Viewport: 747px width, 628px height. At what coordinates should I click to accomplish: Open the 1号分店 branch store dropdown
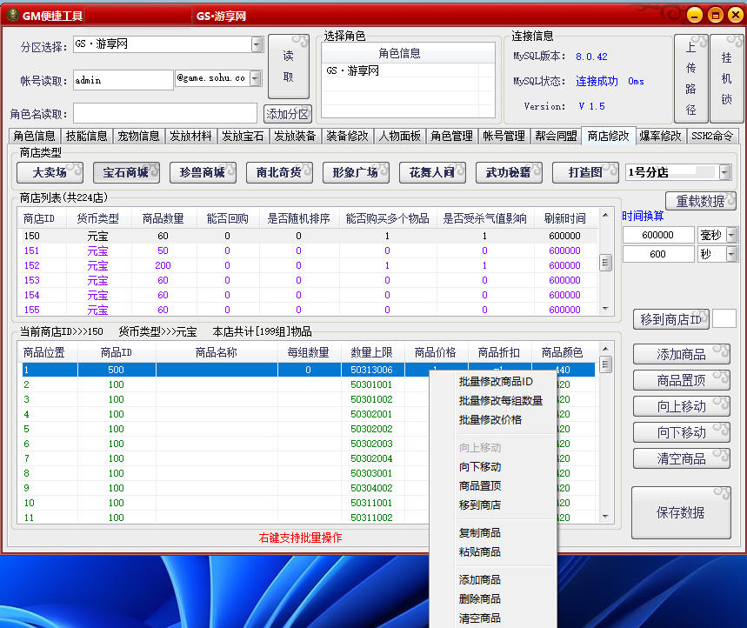pos(724,172)
